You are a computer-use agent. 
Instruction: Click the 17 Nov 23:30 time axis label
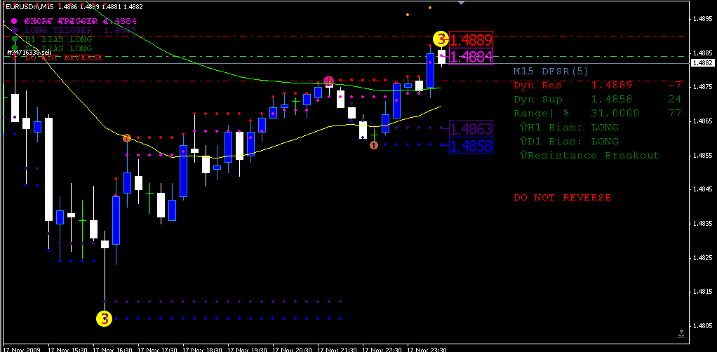(x=427, y=349)
